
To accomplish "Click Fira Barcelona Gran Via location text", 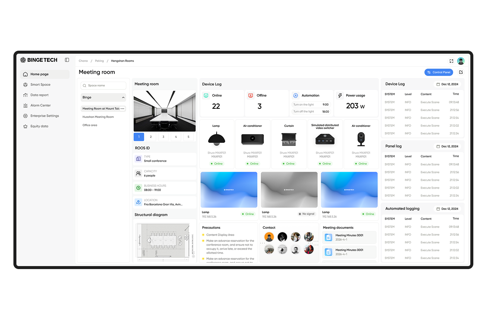I will coord(163,205).
